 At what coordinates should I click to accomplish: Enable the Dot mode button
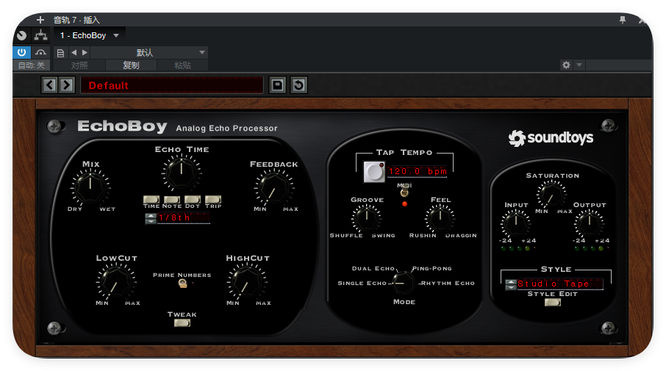point(193,200)
